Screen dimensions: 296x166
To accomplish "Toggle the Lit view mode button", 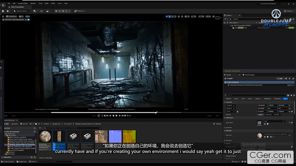I will point(21,16).
